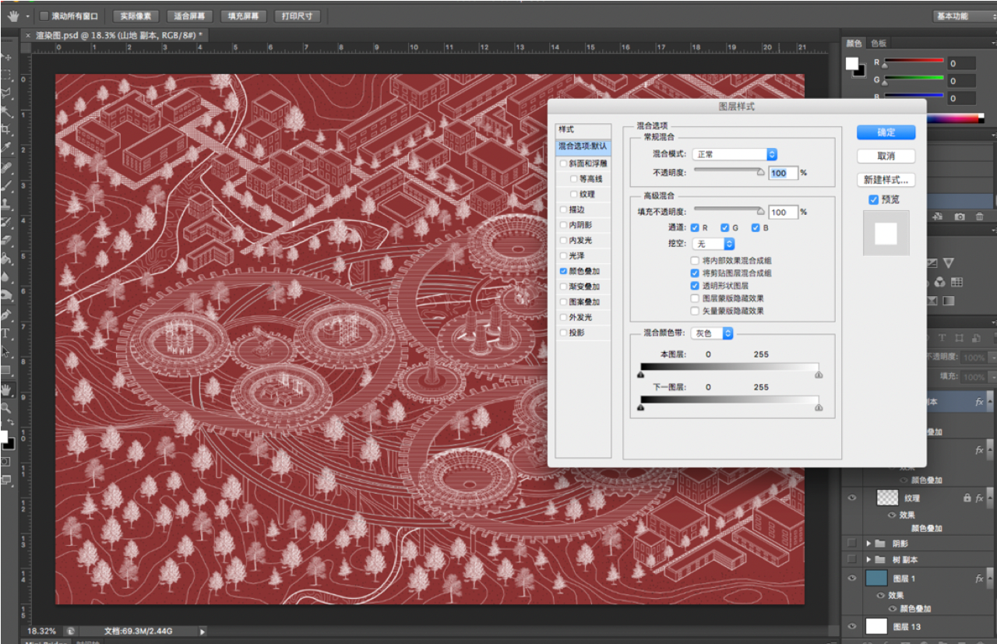Image resolution: width=997 pixels, height=644 pixels.
Task: Select the Pen tool
Action: point(7,315)
